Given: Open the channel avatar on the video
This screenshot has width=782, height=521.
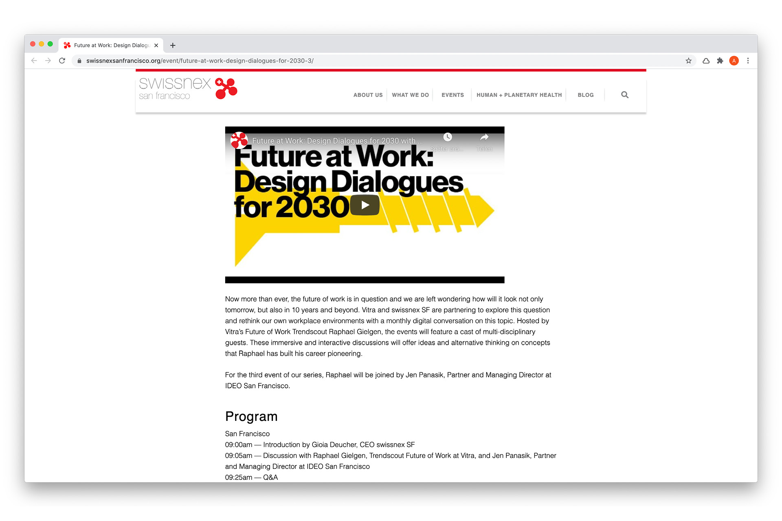Looking at the screenshot, I should pyautogui.click(x=239, y=140).
